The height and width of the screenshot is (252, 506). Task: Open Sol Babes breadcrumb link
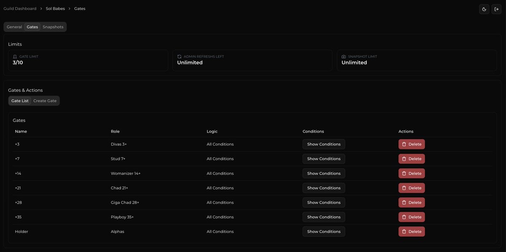point(55,8)
